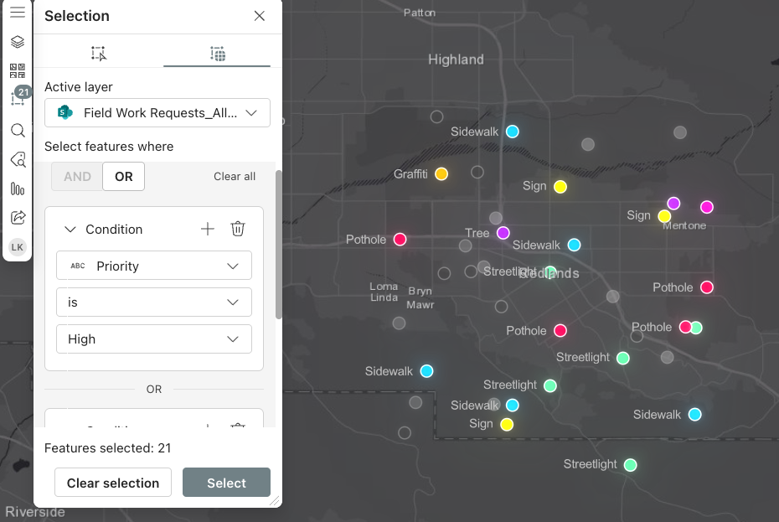Click the green Streetlight point at bottom
The height and width of the screenshot is (522, 779).
(x=631, y=465)
